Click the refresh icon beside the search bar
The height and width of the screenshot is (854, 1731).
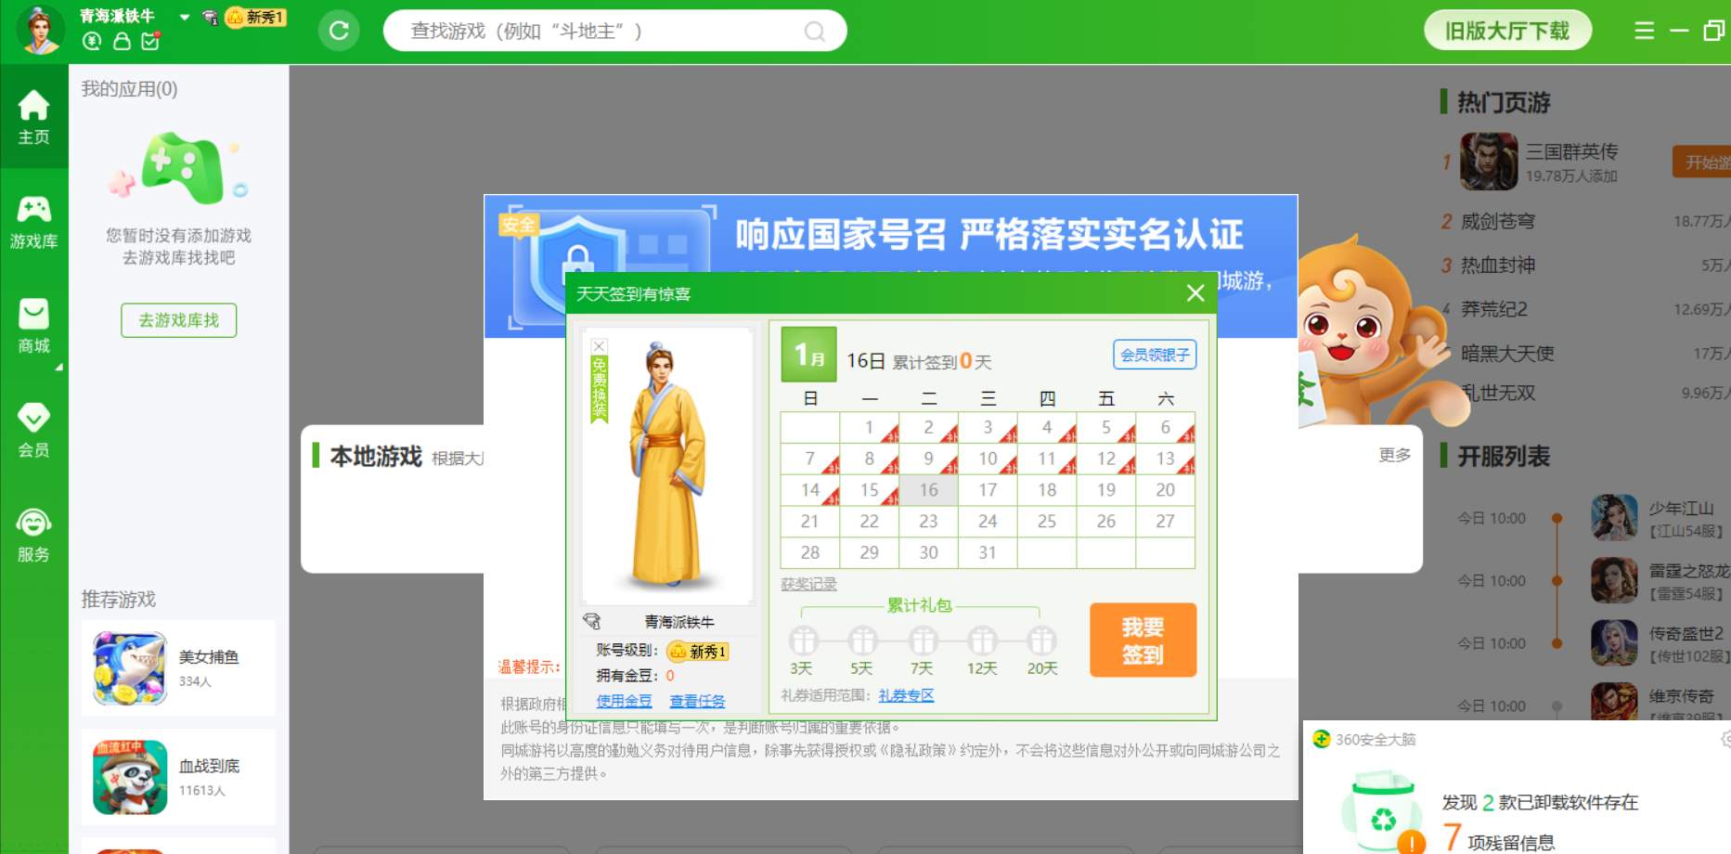339,30
